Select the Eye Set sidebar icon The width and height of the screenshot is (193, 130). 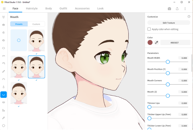[4, 25]
